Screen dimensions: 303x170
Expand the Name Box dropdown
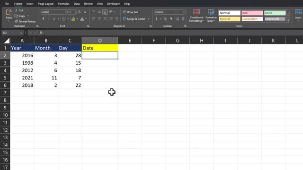[x=21, y=33]
